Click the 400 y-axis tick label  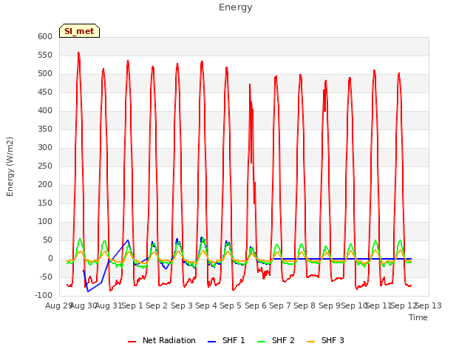click(x=45, y=111)
